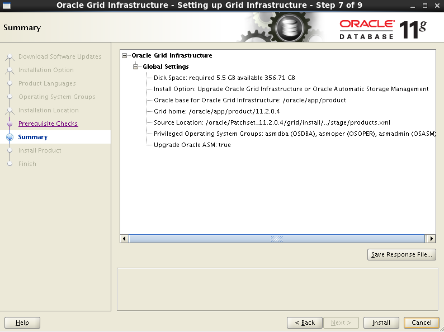Select Installation Option step

click(46, 70)
